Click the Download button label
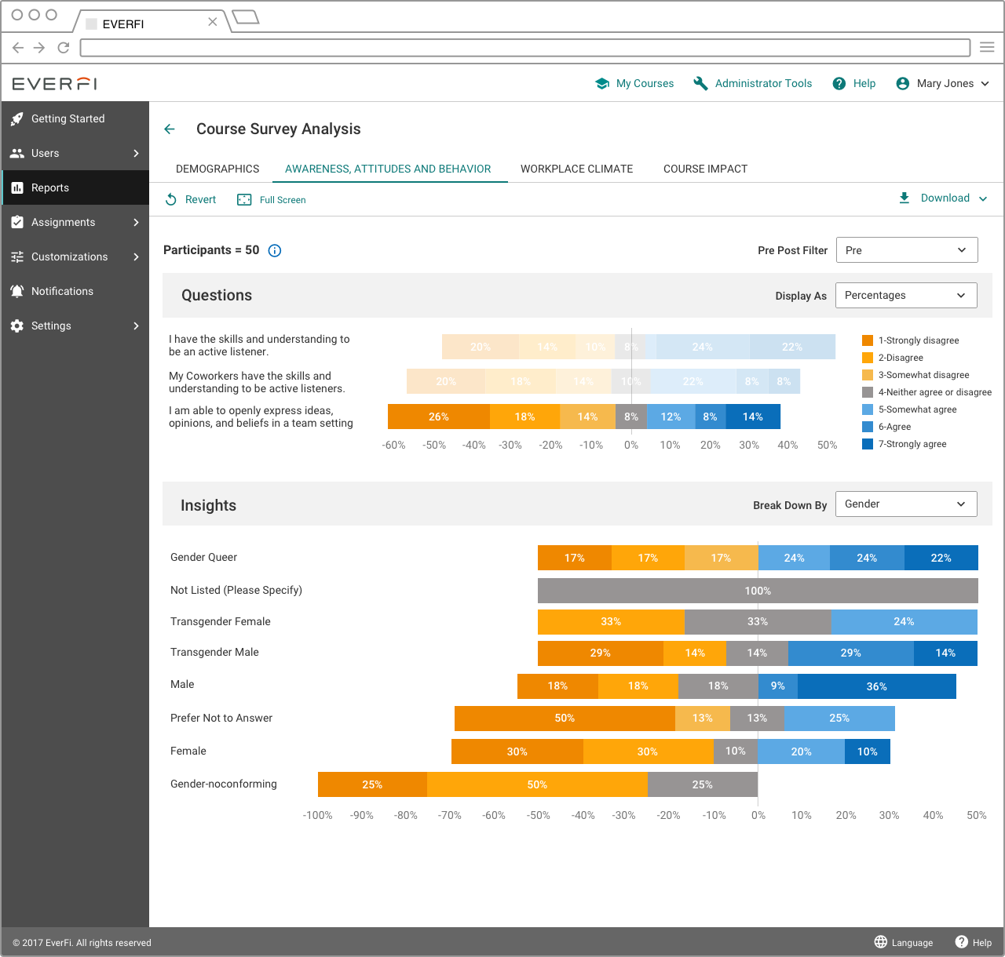 pos(945,198)
